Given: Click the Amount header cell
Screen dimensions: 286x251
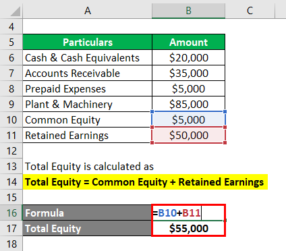Looking at the screenshot, I should (x=188, y=42).
